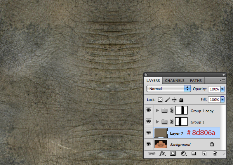The image size is (233, 165).
Task: Toggle Lock image pixels brush icon
Action: pos(167,100)
